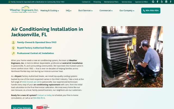174x109 pixels.
Task: Click the Get a Free Estimate button
Action: [x=22, y=107]
